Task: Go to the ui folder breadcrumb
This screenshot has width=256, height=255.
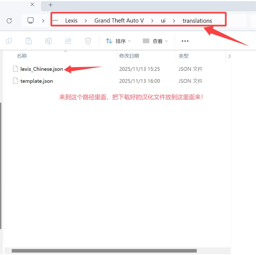Action: click(x=163, y=20)
